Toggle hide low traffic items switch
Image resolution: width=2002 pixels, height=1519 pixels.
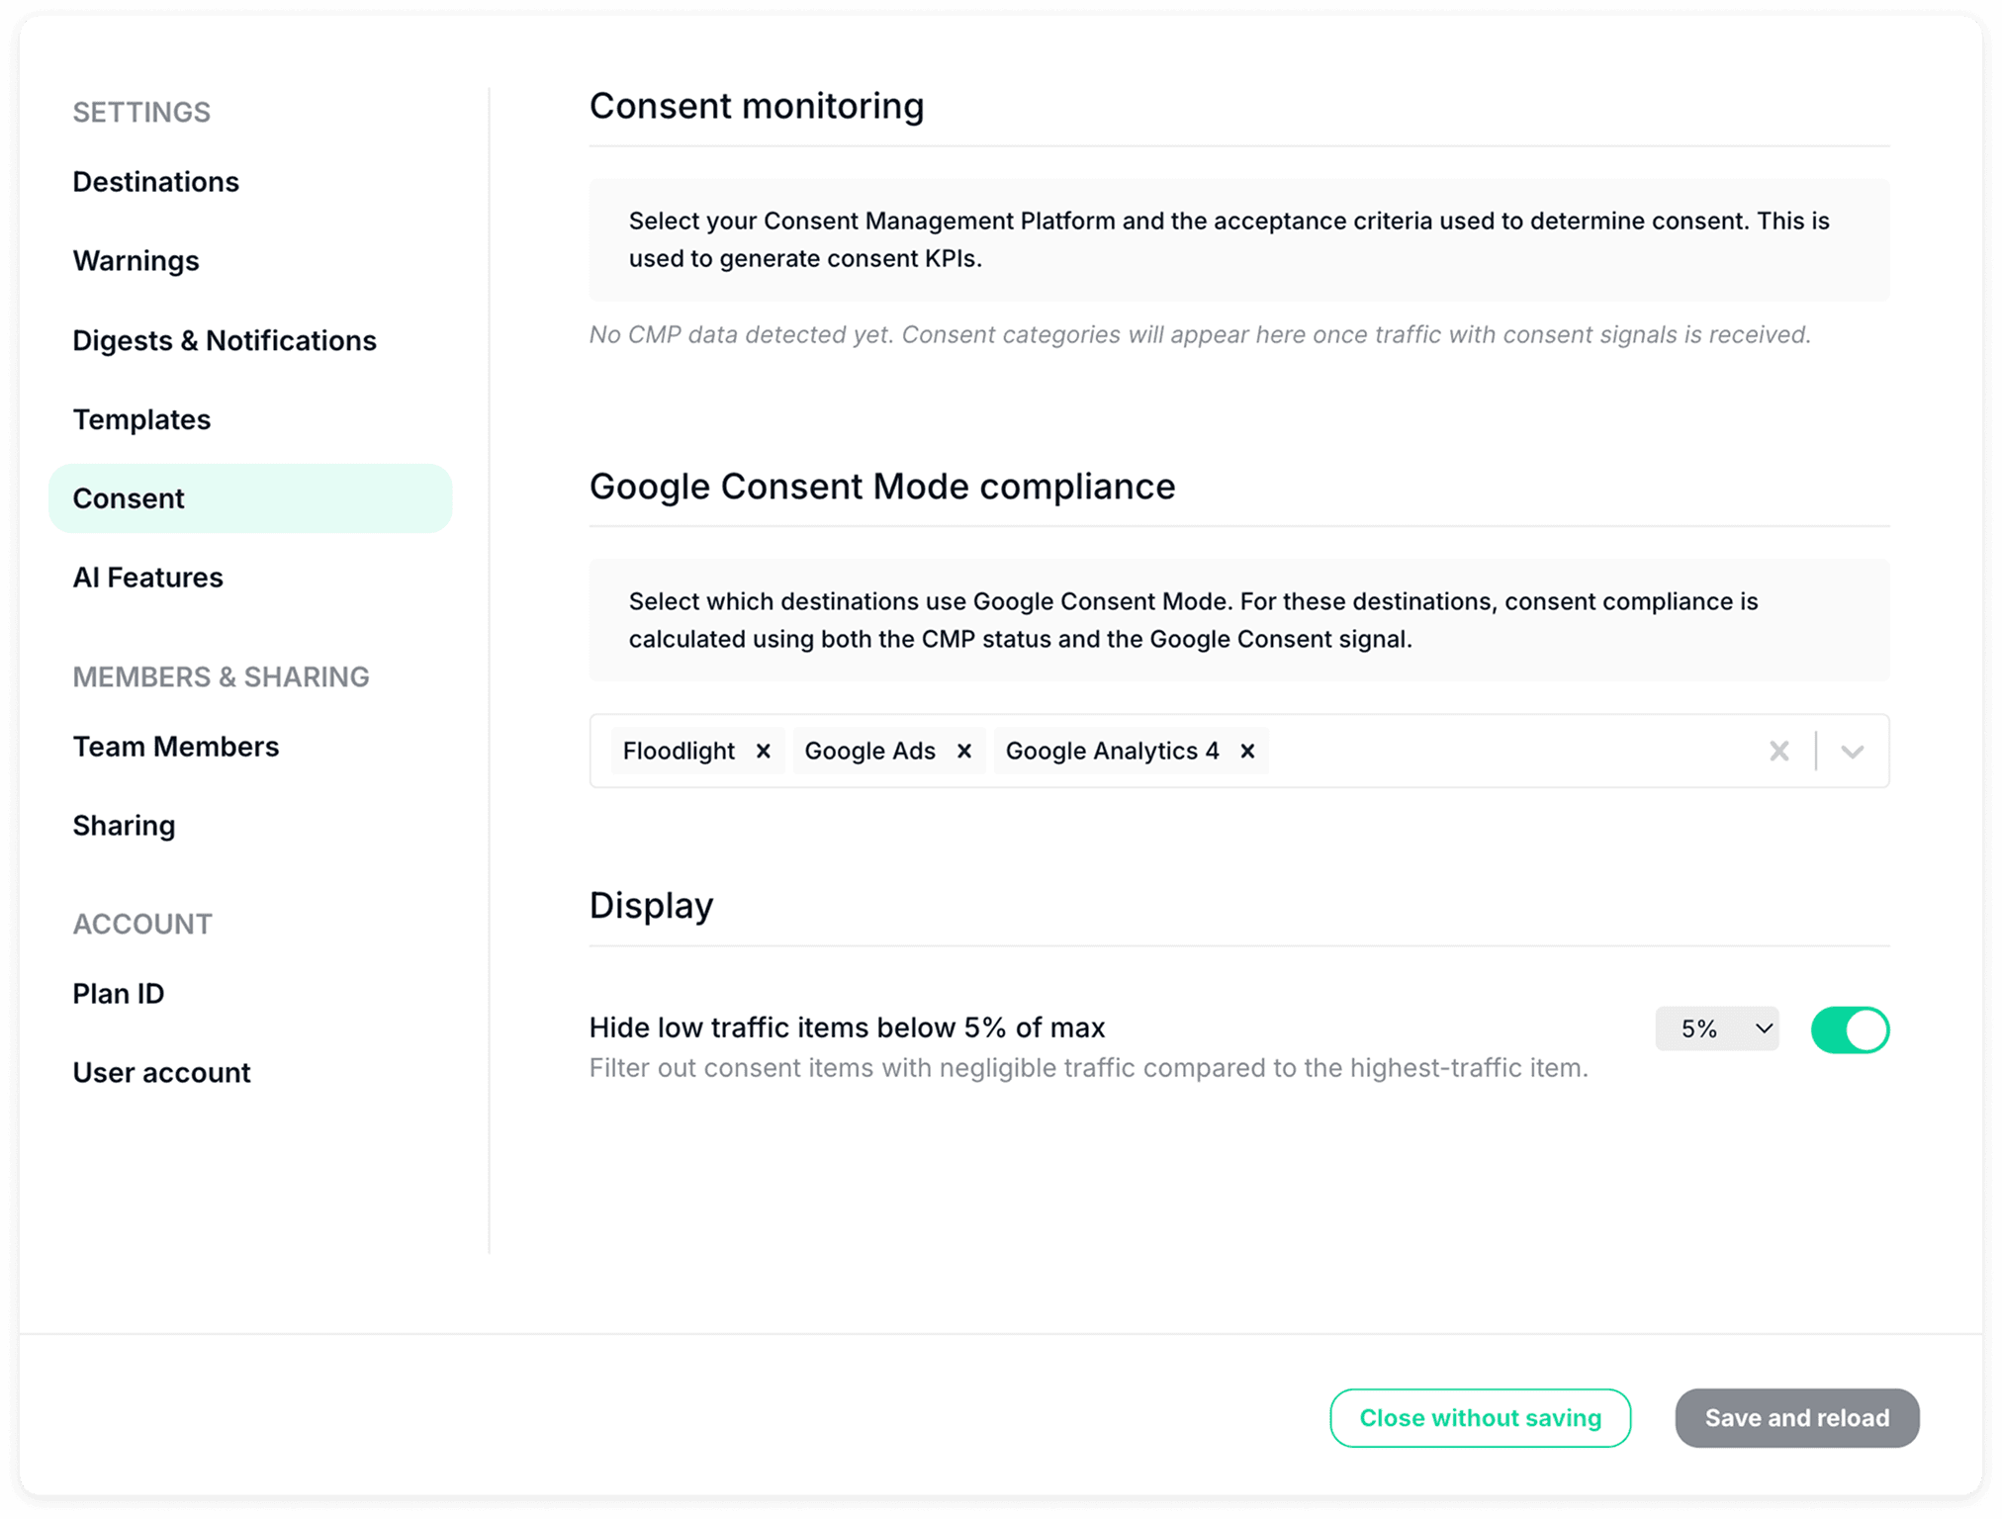point(1849,1029)
